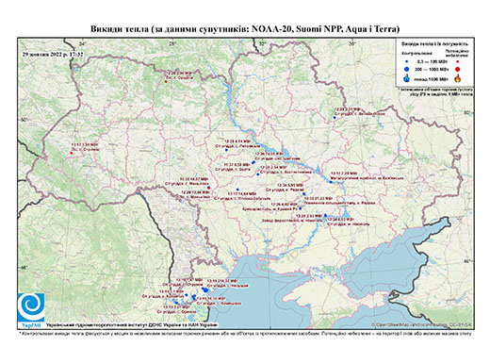Click the date stamp 29 October 2022 17:32
Viewport: 490px width, 347px height.
pos(53,54)
